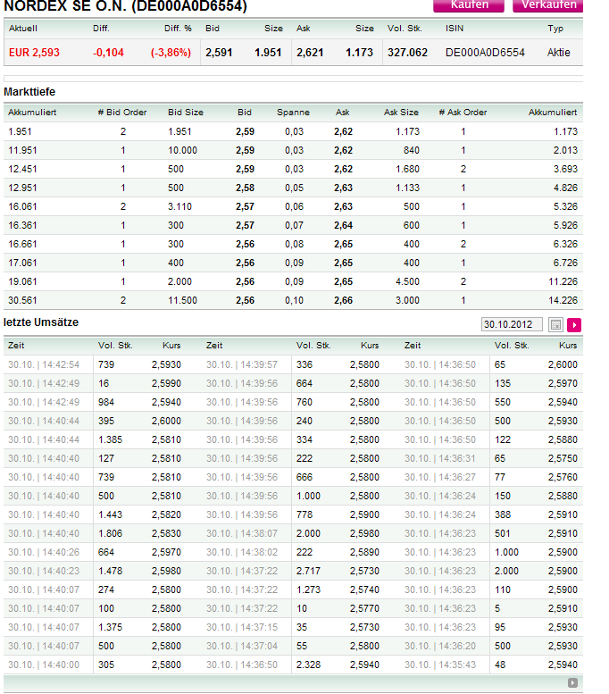Click the Diff. value -0,104
609x694 pixels.
(x=108, y=53)
